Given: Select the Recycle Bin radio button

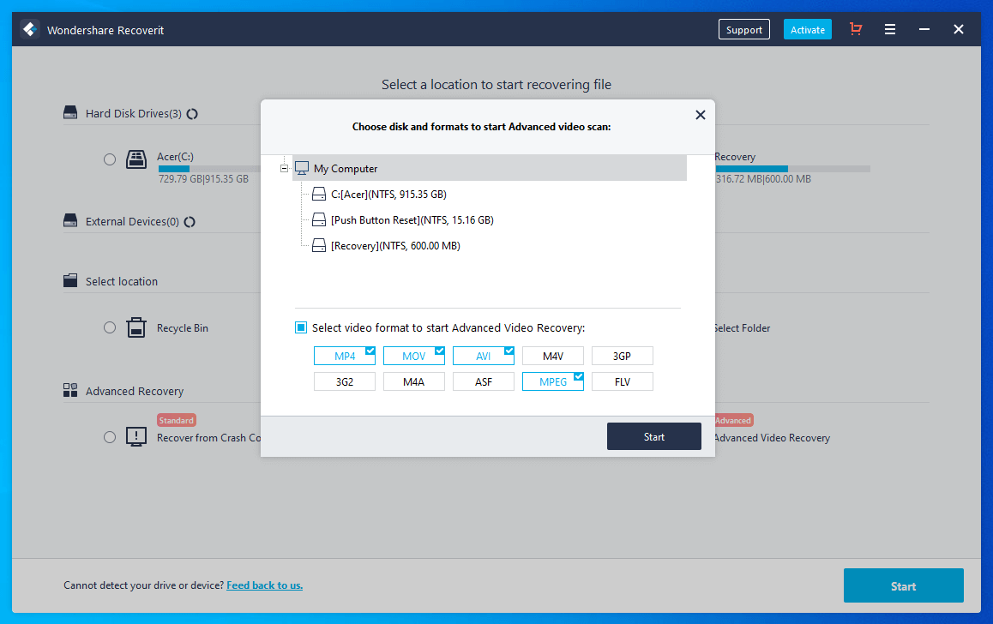Looking at the screenshot, I should pos(110,327).
